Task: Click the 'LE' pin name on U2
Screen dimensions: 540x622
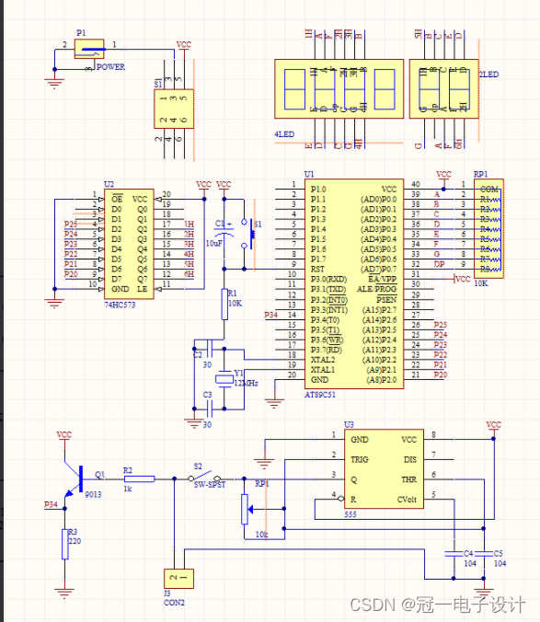Action: [143, 289]
